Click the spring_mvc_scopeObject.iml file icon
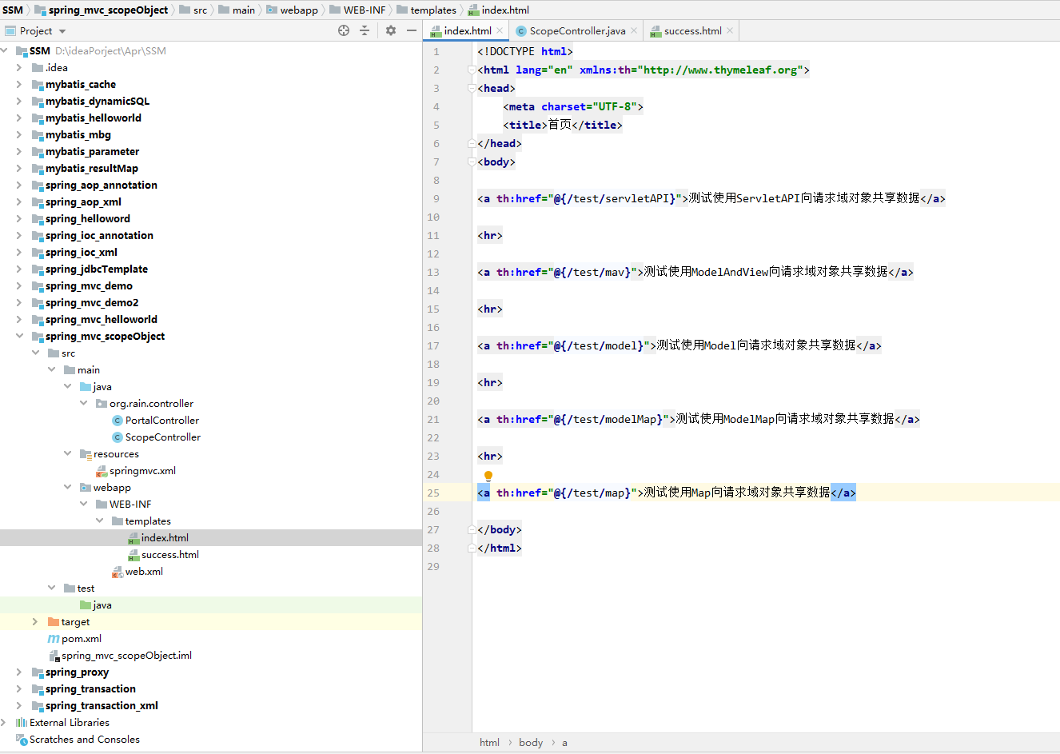Screen dimensions: 1060x754 [54, 656]
